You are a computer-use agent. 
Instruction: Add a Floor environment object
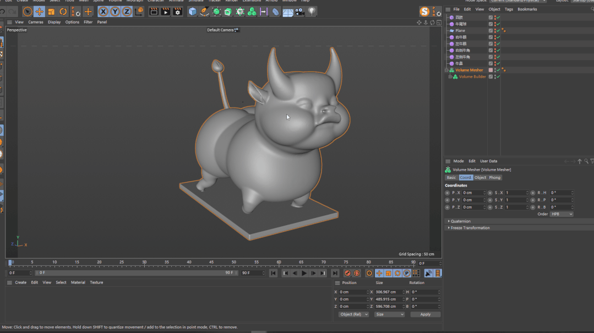pyautogui.click(x=287, y=12)
